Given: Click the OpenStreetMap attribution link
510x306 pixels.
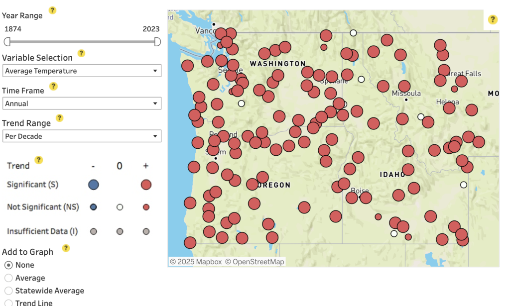Looking at the screenshot, I should tap(255, 261).
